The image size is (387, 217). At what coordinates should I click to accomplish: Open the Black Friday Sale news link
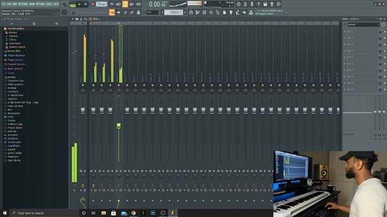pyautogui.click(x=269, y=12)
